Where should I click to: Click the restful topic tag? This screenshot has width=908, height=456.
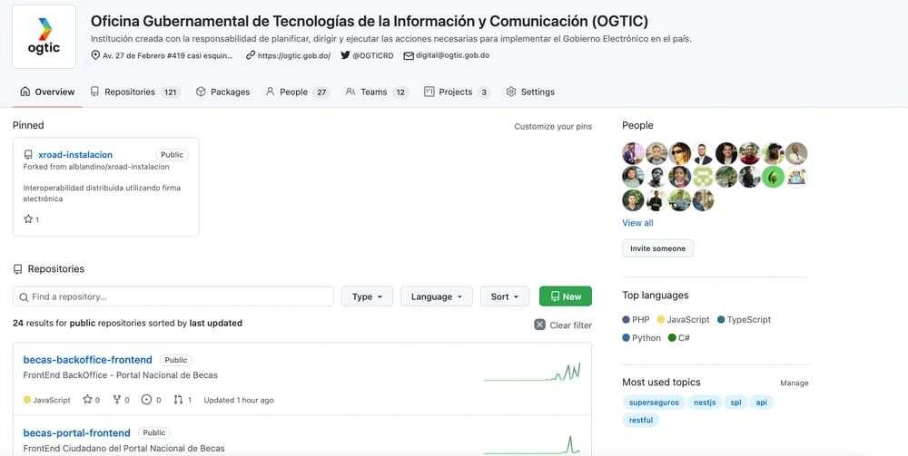coord(640,420)
